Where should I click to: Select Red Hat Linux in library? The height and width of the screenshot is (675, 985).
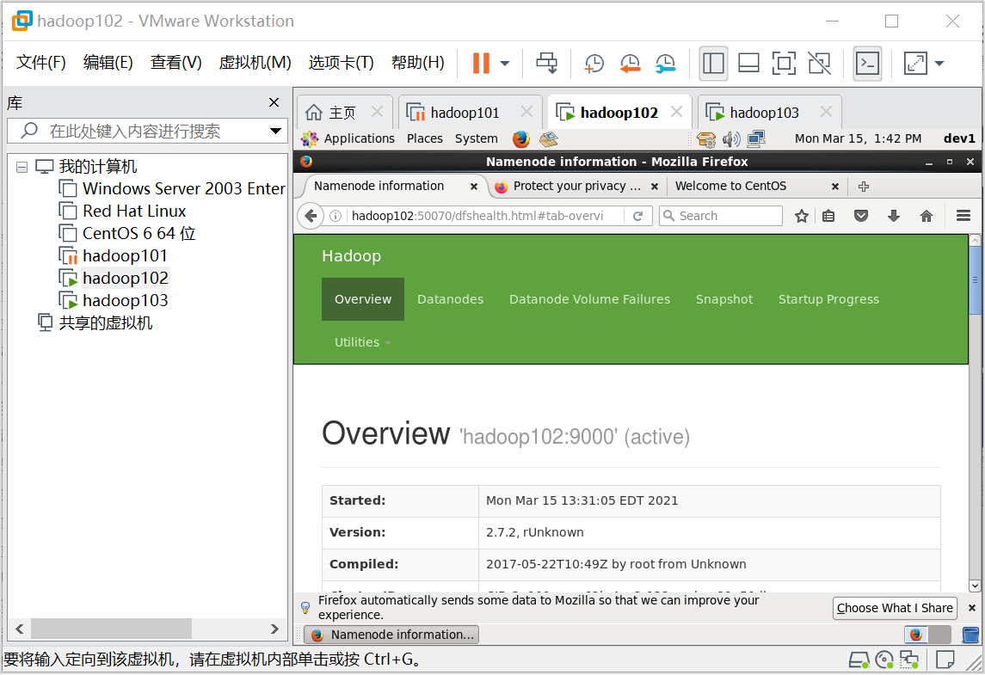point(122,211)
